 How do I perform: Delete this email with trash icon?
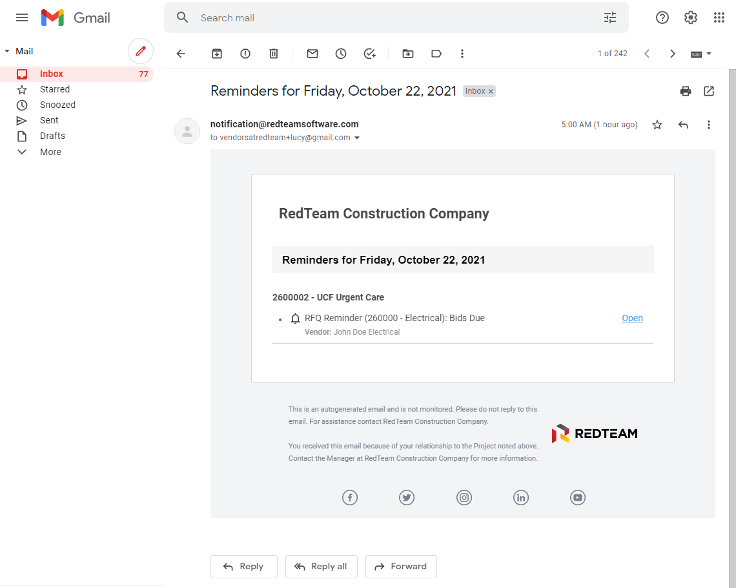[274, 54]
